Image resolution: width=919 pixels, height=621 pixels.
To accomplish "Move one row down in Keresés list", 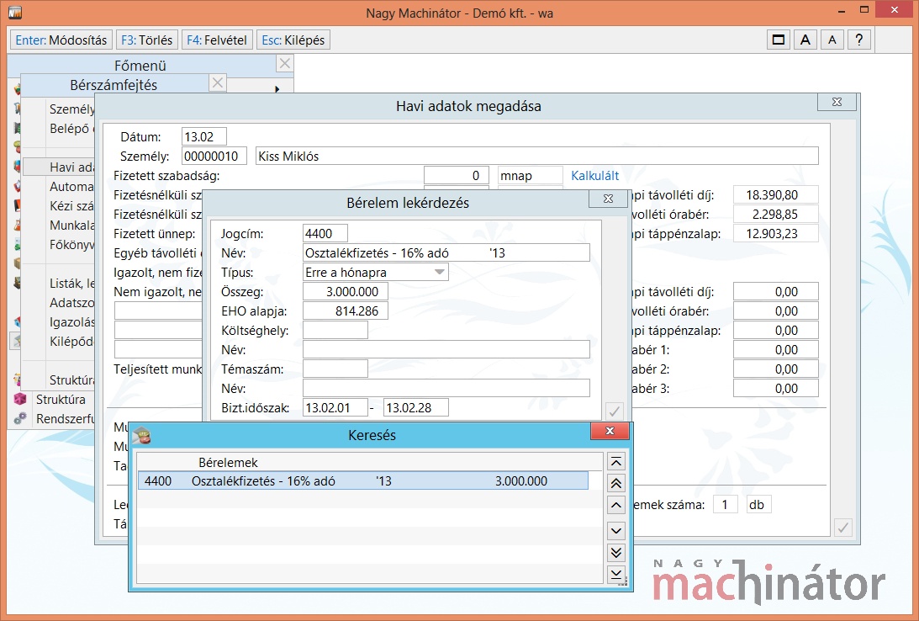I will [616, 529].
